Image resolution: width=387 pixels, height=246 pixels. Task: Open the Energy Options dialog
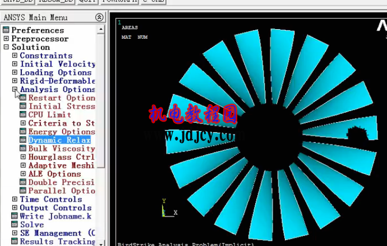click(62, 132)
